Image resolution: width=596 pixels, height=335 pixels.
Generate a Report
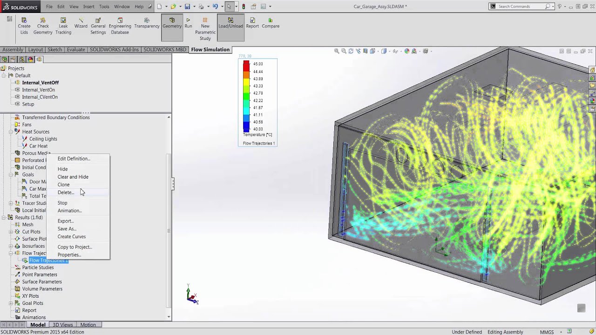click(x=252, y=23)
